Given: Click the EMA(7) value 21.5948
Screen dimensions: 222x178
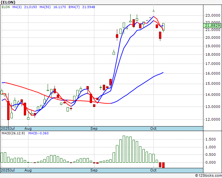Looking at the screenshot, I should click(x=88, y=7).
